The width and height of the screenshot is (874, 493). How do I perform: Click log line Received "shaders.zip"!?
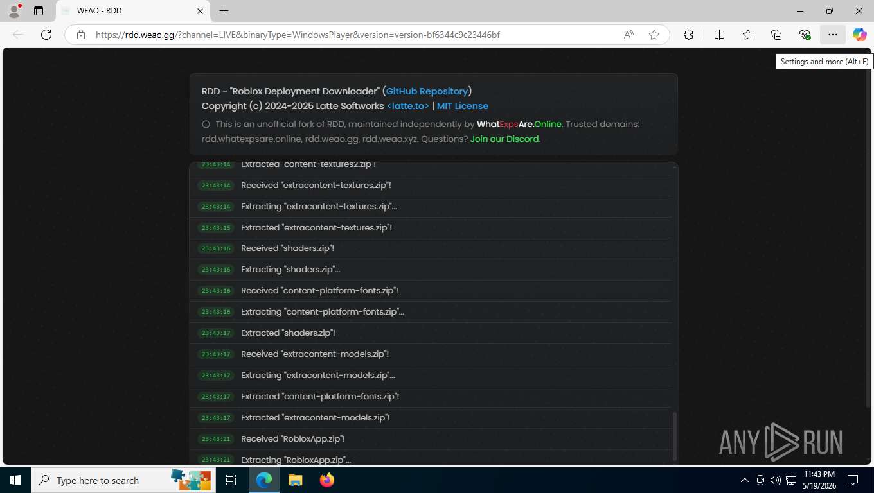pyautogui.click(x=287, y=248)
